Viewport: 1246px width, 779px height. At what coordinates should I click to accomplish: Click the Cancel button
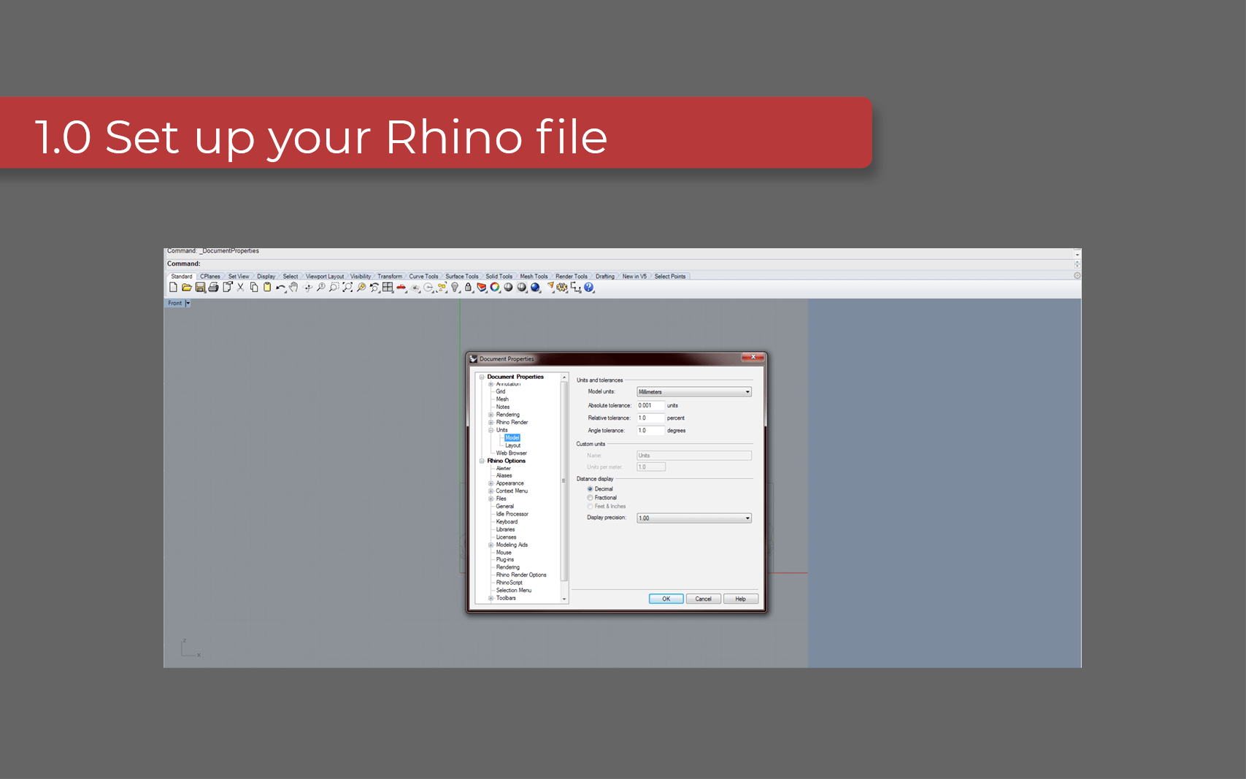click(x=703, y=599)
